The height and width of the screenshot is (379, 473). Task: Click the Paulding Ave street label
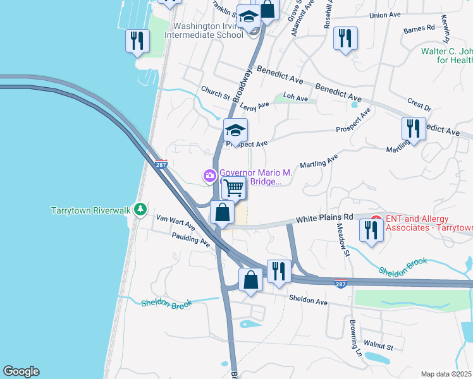pos(191,239)
